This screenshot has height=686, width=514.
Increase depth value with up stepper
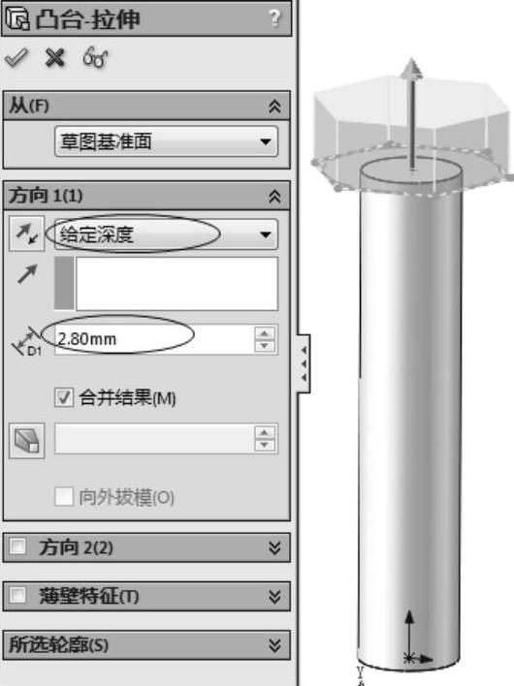point(264,334)
